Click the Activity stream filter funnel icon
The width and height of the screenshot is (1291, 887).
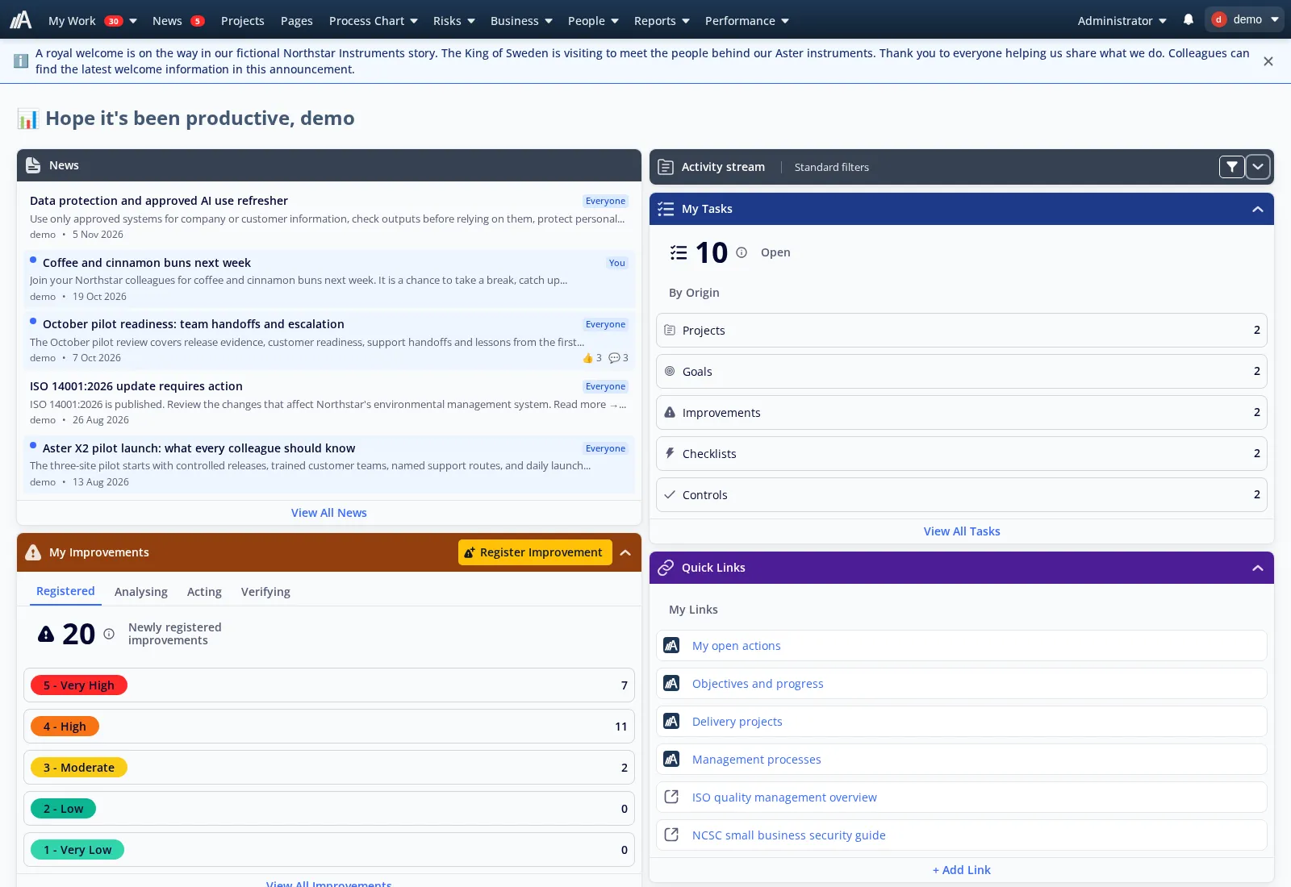click(x=1231, y=167)
